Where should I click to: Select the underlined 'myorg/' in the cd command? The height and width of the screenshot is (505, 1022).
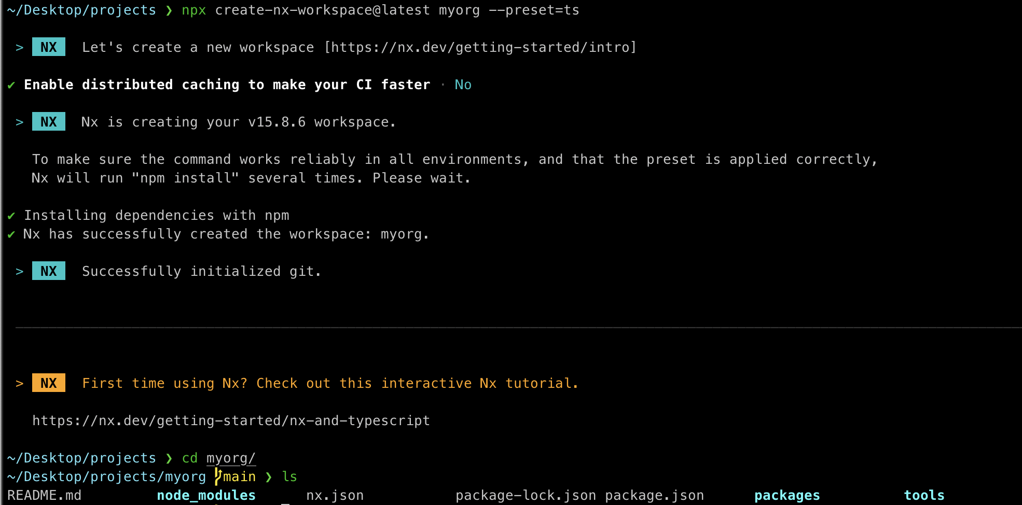pyautogui.click(x=230, y=458)
